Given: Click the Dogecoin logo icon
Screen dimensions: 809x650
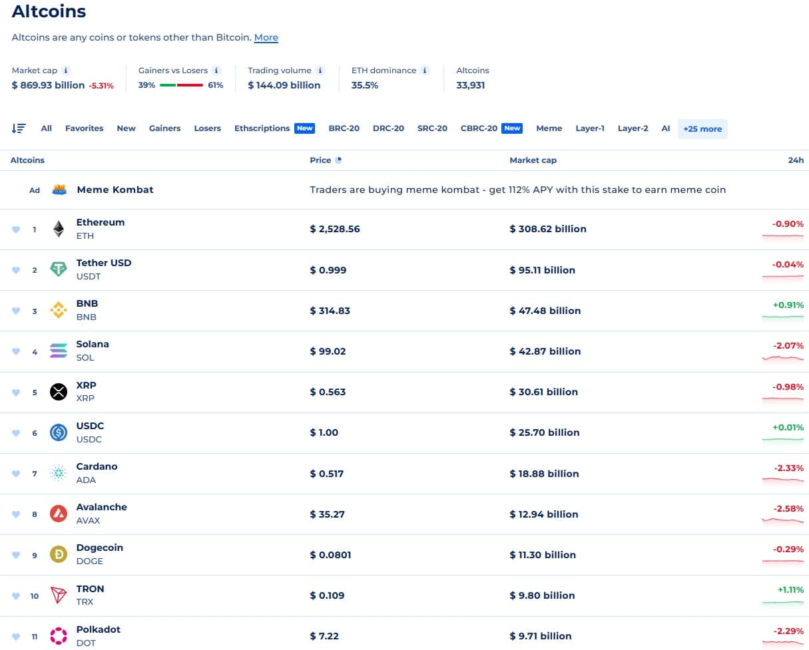Looking at the screenshot, I should (x=59, y=554).
